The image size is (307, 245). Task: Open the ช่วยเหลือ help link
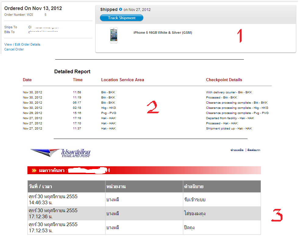click(x=237, y=150)
